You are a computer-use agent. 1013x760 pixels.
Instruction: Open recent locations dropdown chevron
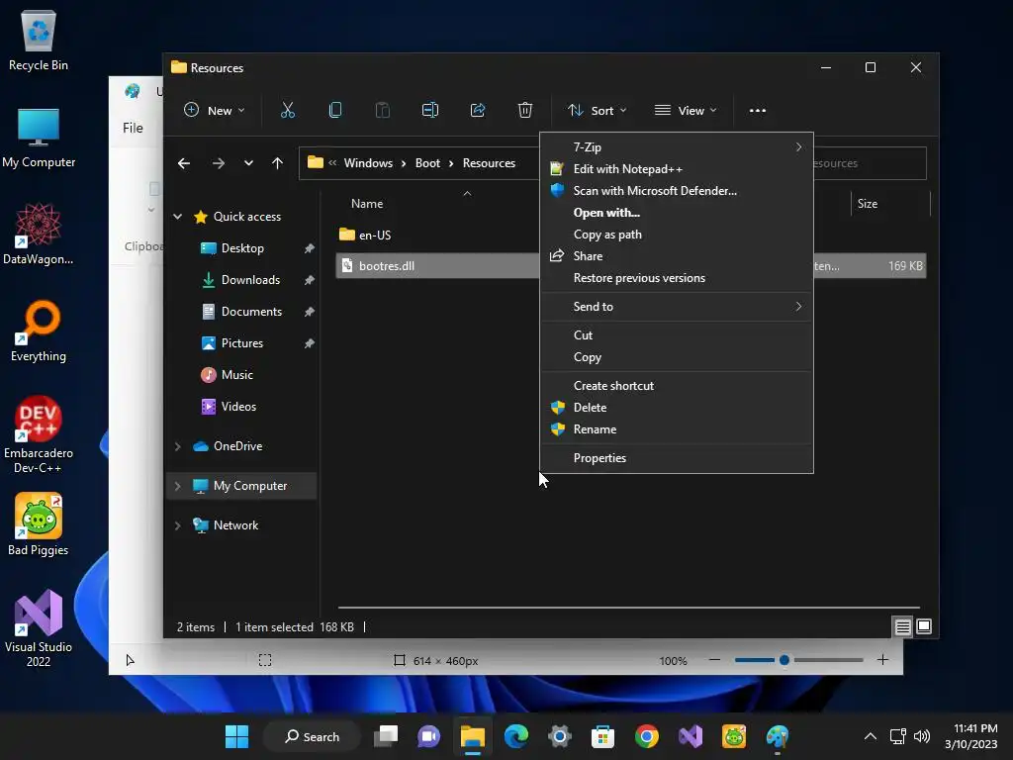pos(248,163)
